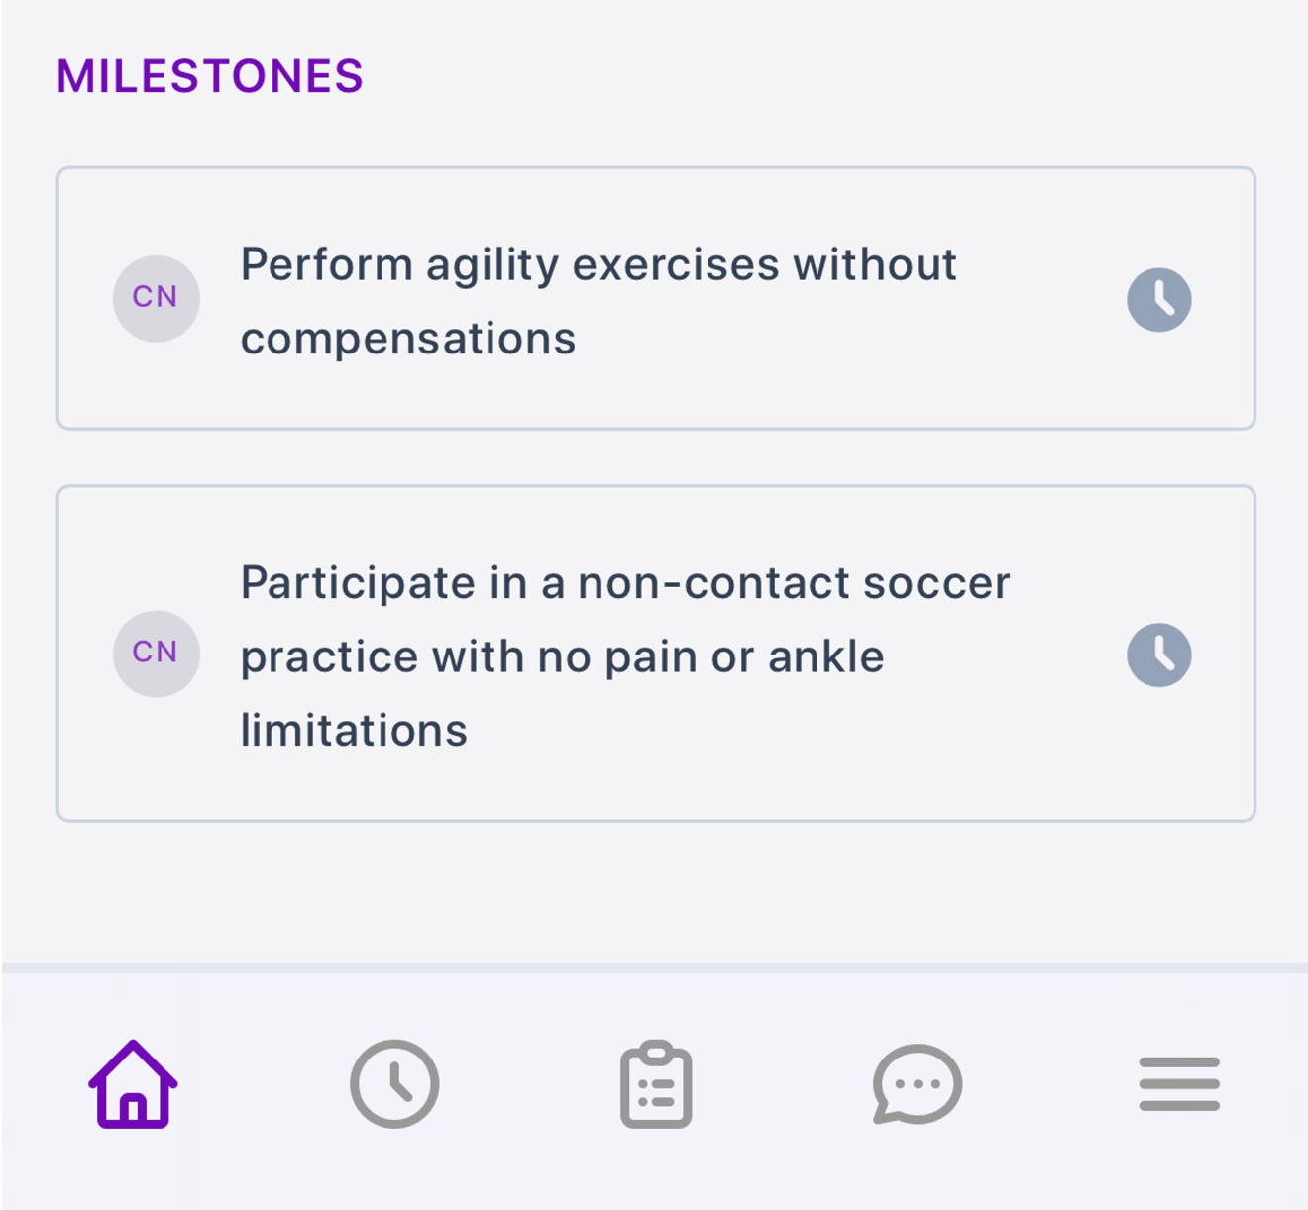Open the 'Participate in a non-contact soccer' line
The height and width of the screenshot is (1210, 1308).
[x=625, y=582]
